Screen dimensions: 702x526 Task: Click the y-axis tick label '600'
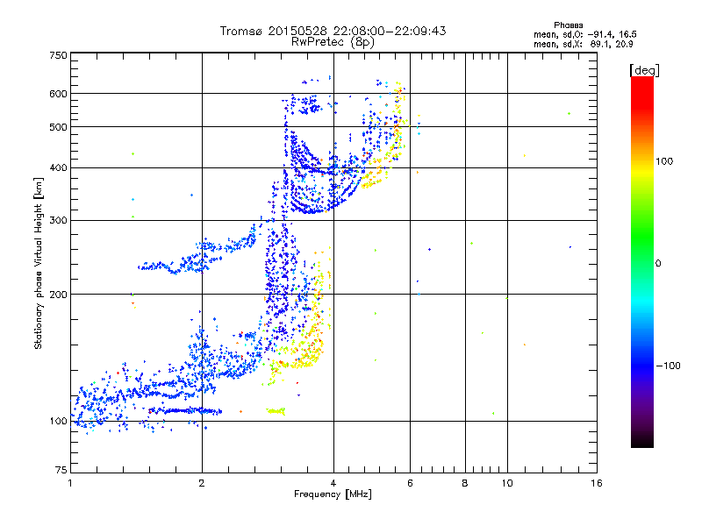coord(59,94)
